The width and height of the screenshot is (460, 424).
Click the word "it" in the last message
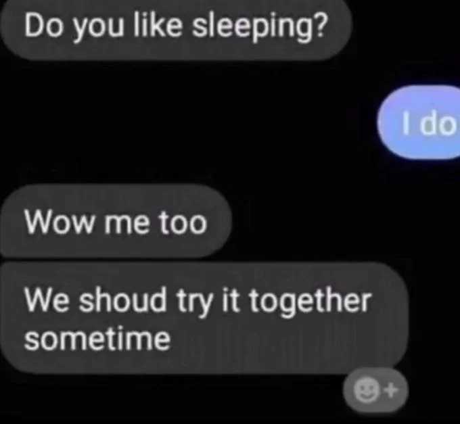tap(231, 300)
